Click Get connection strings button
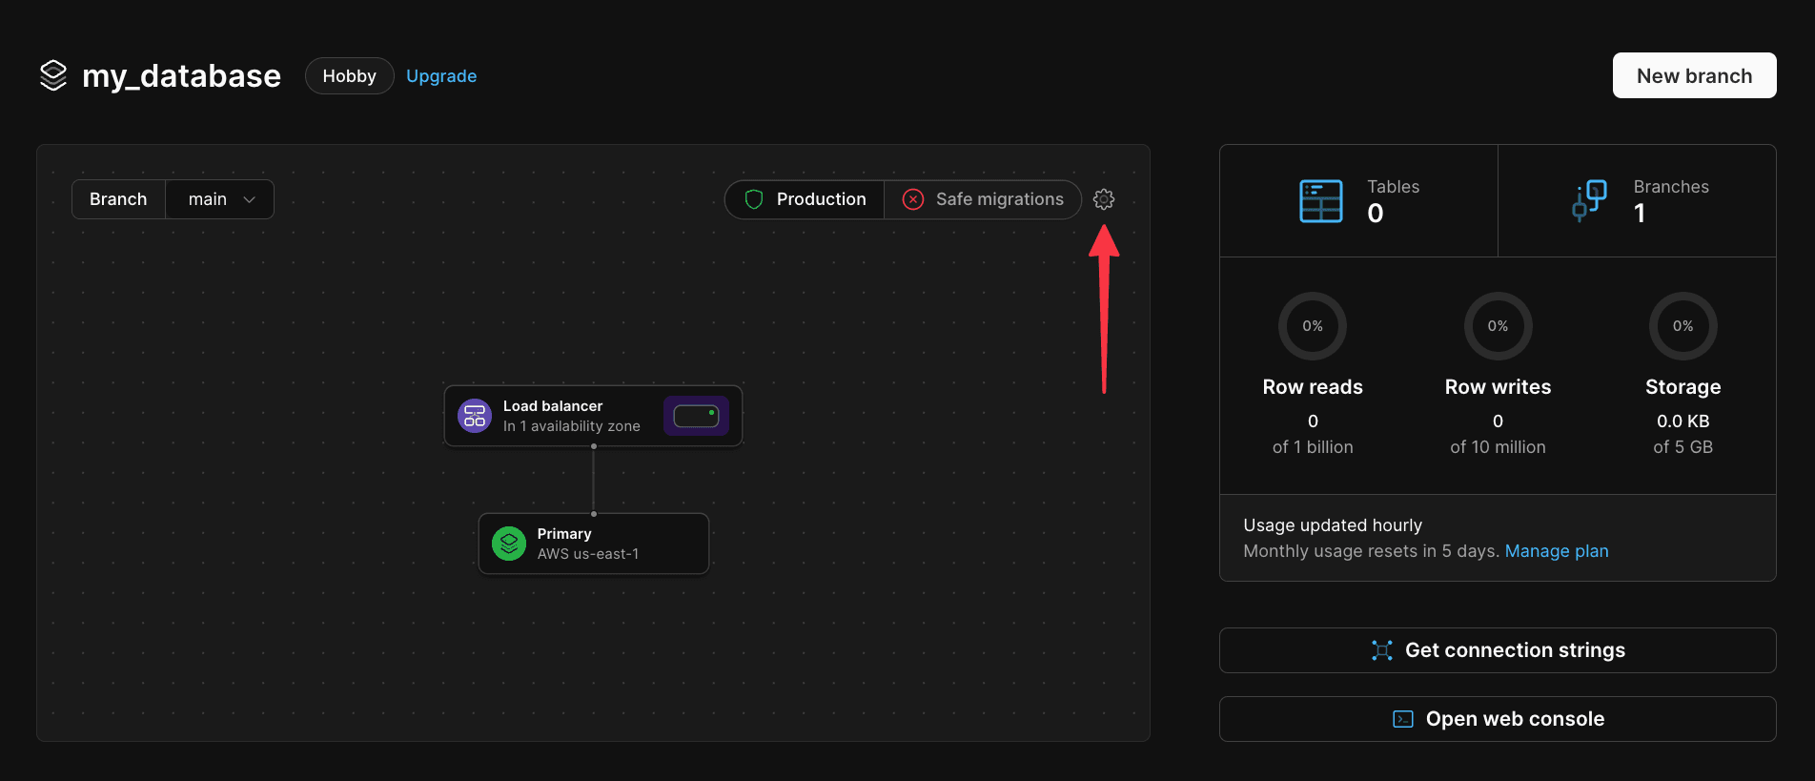The width and height of the screenshot is (1815, 781). pos(1498,650)
